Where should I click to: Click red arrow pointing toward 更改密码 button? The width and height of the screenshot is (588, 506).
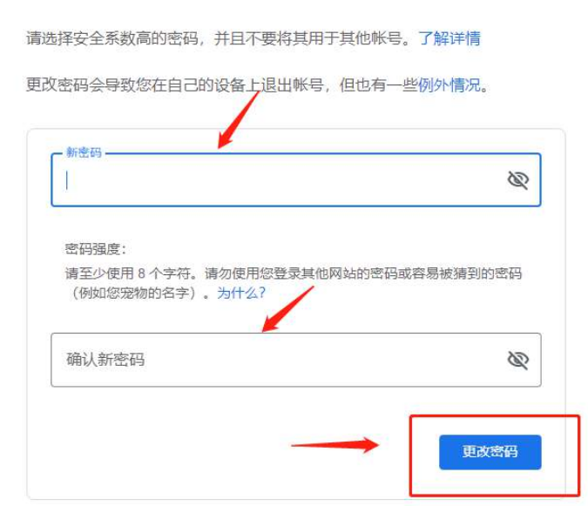[x=335, y=445]
